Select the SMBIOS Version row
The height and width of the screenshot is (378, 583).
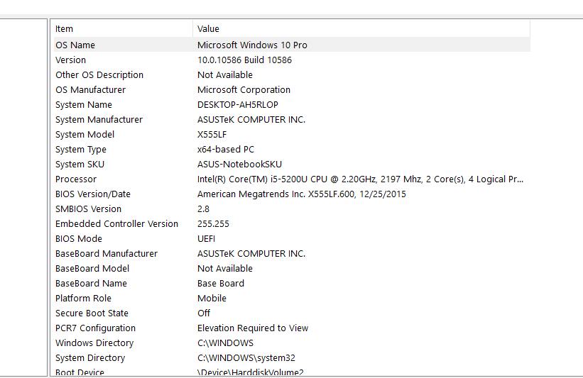point(292,209)
